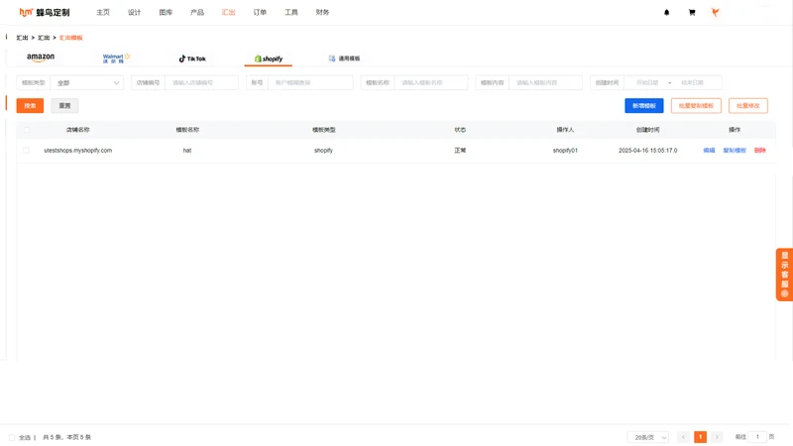Open the shopping cart

pyautogui.click(x=691, y=13)
